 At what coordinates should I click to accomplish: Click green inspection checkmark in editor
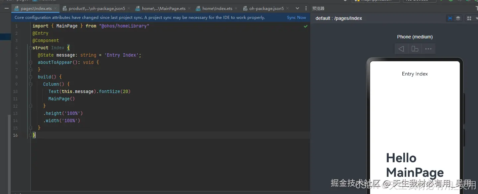point(305,26)
